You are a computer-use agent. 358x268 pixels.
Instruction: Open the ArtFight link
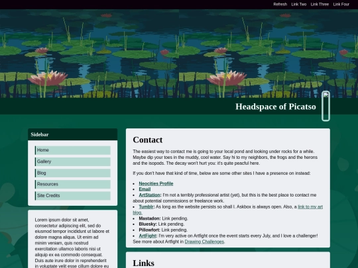point(147,236)
